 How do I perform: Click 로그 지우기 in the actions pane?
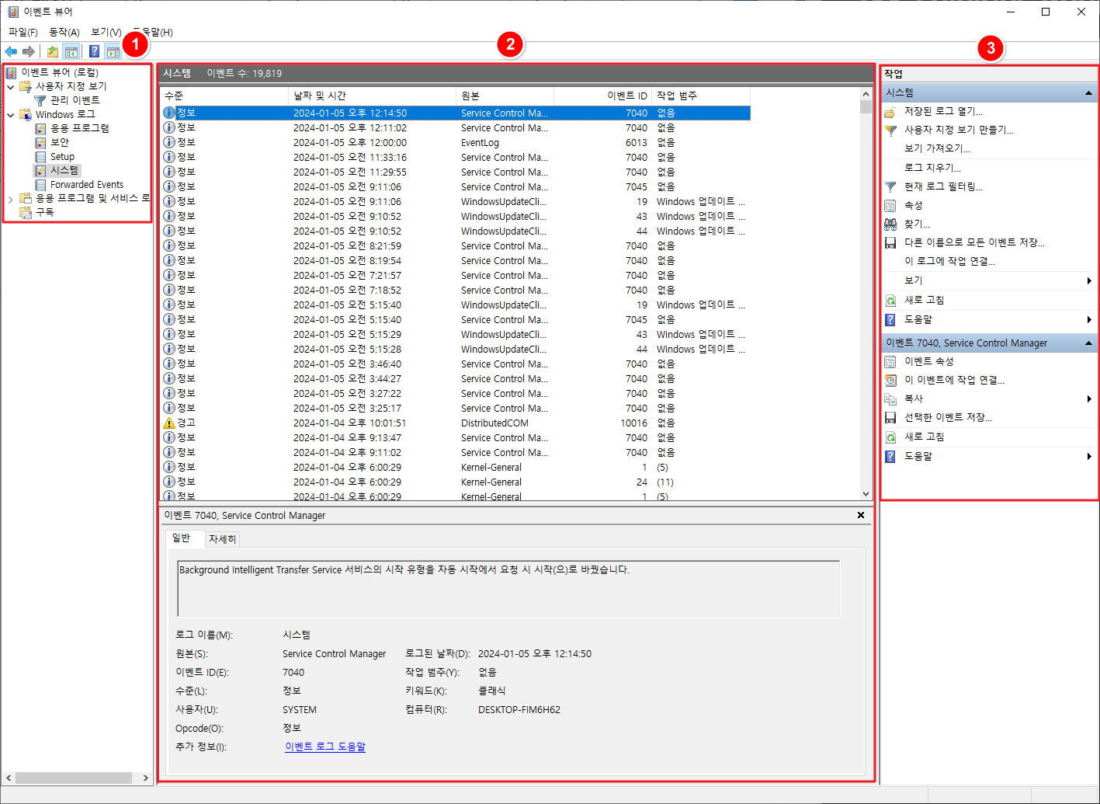(932, 168)
